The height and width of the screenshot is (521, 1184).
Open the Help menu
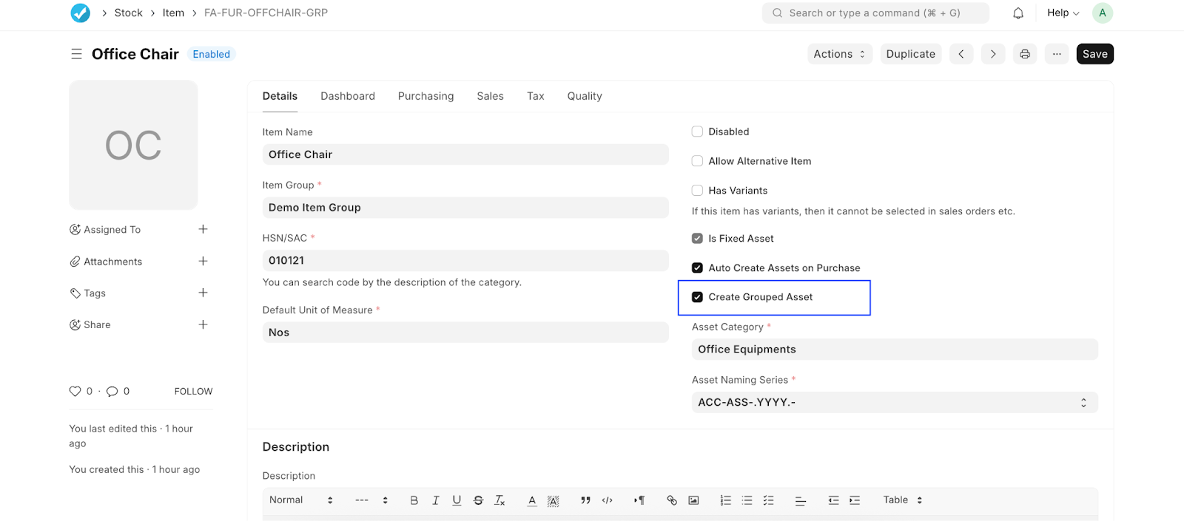(1063, 13)
